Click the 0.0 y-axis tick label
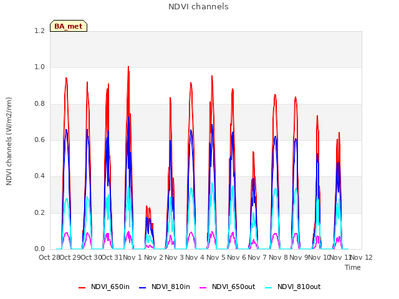Image resolution: width=399 pixels, height=299 pixels. 39,249
